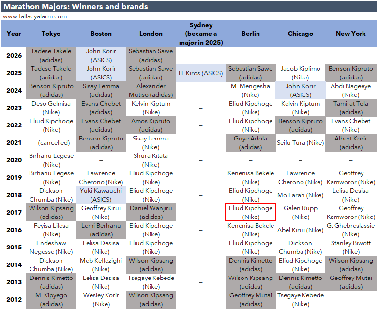Select the 'Guye Adola (adidas)' cell

point(251,142)
